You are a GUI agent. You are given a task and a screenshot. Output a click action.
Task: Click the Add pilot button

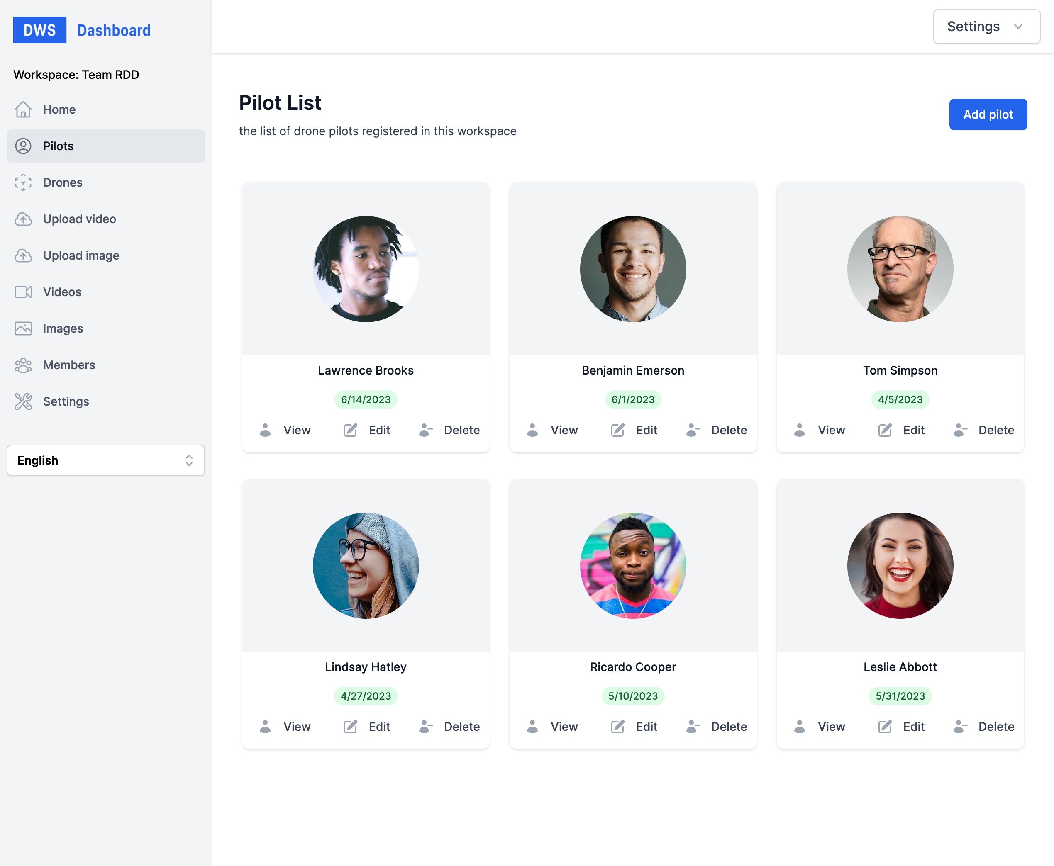pos(988,114)
